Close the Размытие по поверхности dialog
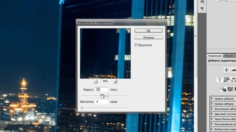 coord(160,21)
